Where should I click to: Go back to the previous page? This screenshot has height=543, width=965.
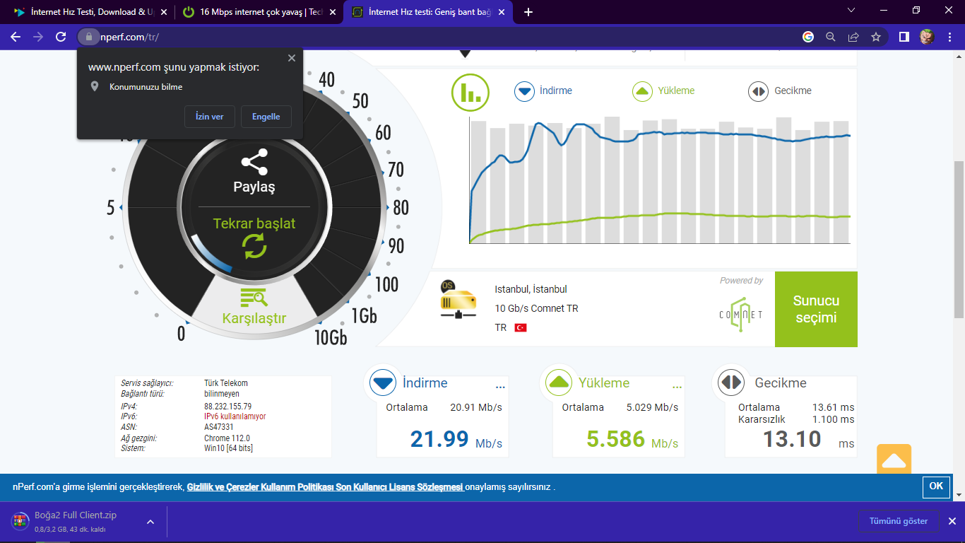pos(16,37)
